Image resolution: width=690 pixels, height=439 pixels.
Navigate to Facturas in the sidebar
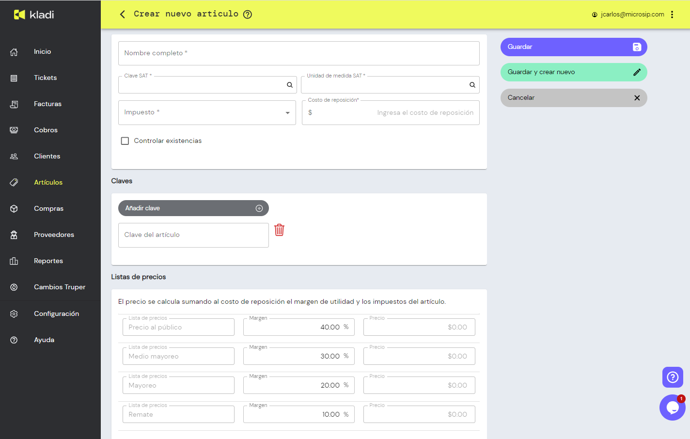[47, 104]
